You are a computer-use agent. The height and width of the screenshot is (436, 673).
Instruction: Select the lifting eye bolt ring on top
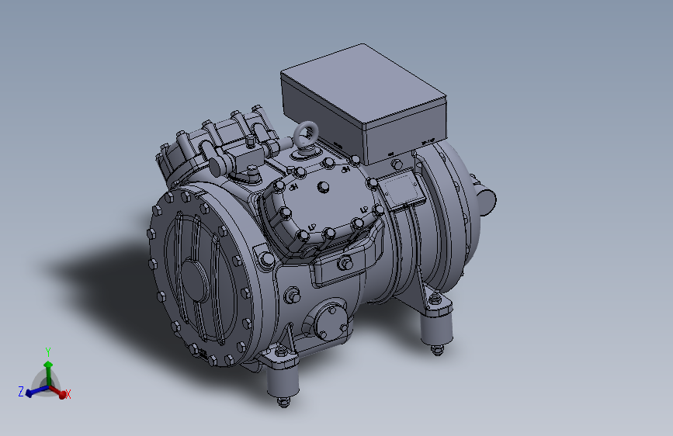[306, 134]
